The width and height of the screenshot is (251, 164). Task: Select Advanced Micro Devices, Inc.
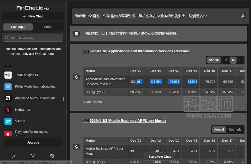coord(35,98)
